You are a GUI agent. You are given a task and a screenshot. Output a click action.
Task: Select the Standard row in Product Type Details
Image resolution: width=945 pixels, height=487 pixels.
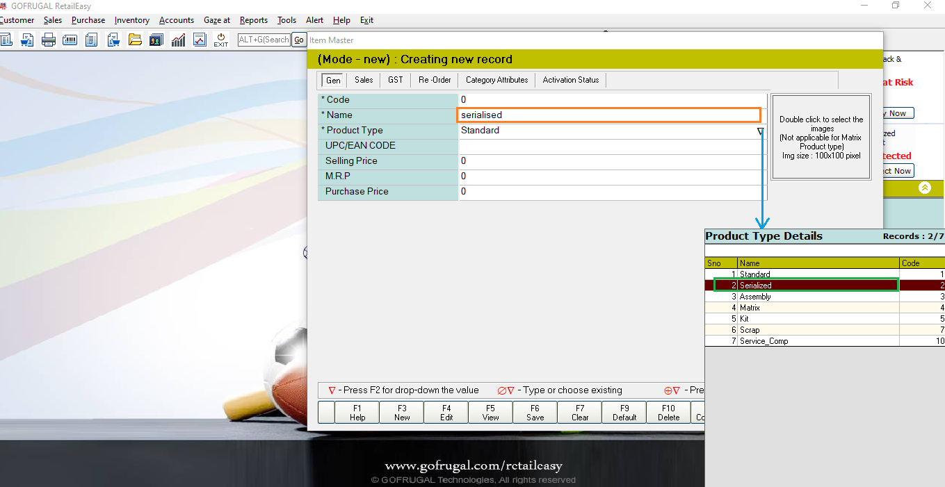click(x=825, y=274)
